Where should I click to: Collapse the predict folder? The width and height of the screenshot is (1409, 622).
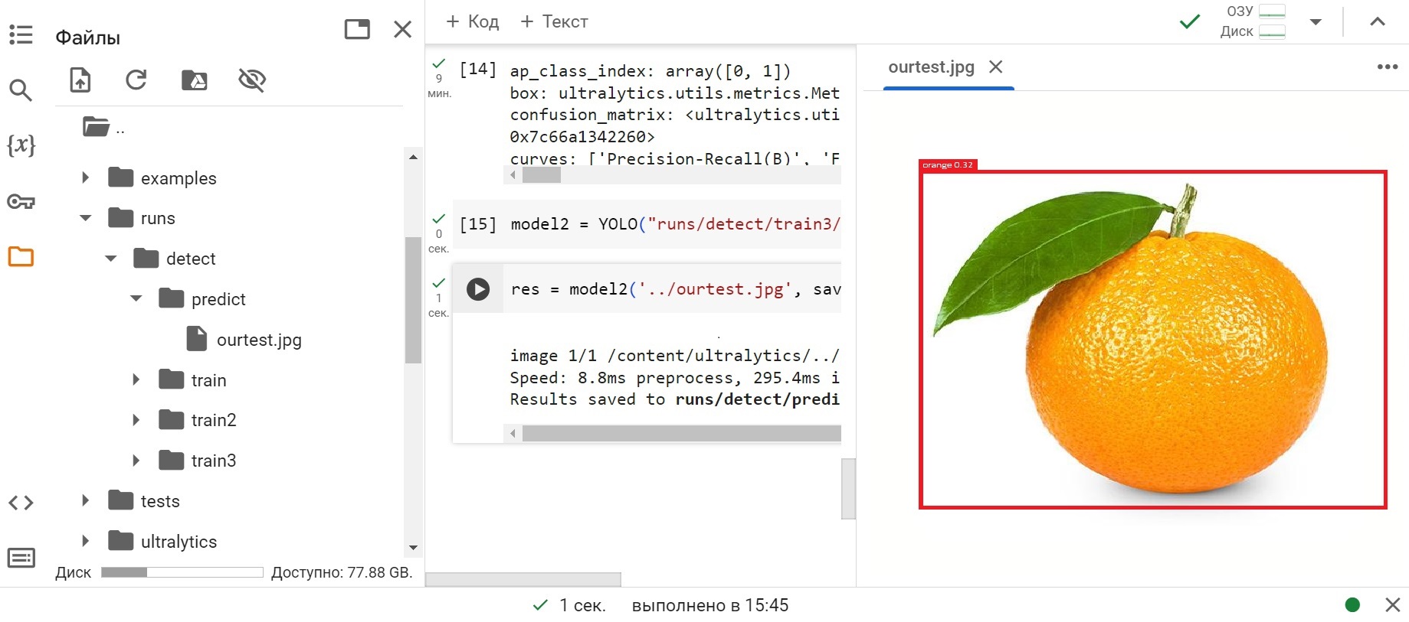coord(136,298)
